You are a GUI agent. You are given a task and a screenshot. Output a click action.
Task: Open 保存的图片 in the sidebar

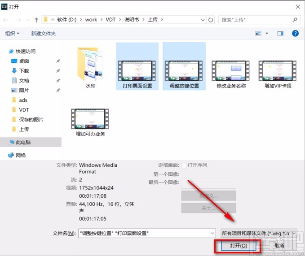31,120
